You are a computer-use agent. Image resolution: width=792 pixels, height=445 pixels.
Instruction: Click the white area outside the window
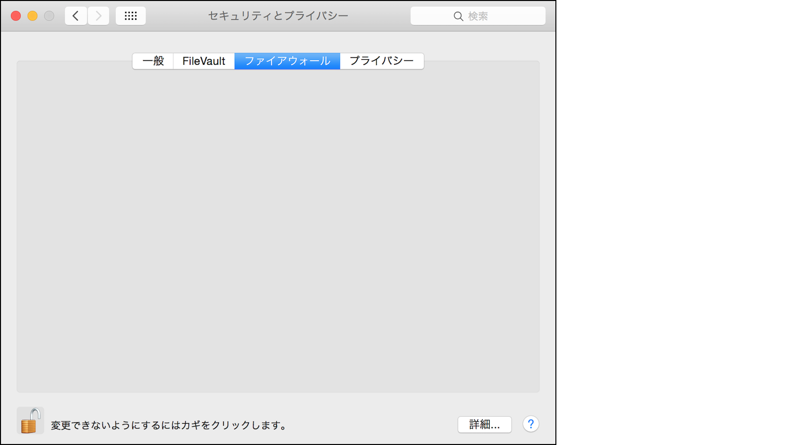pyautogui.click(x=673, y=222)
